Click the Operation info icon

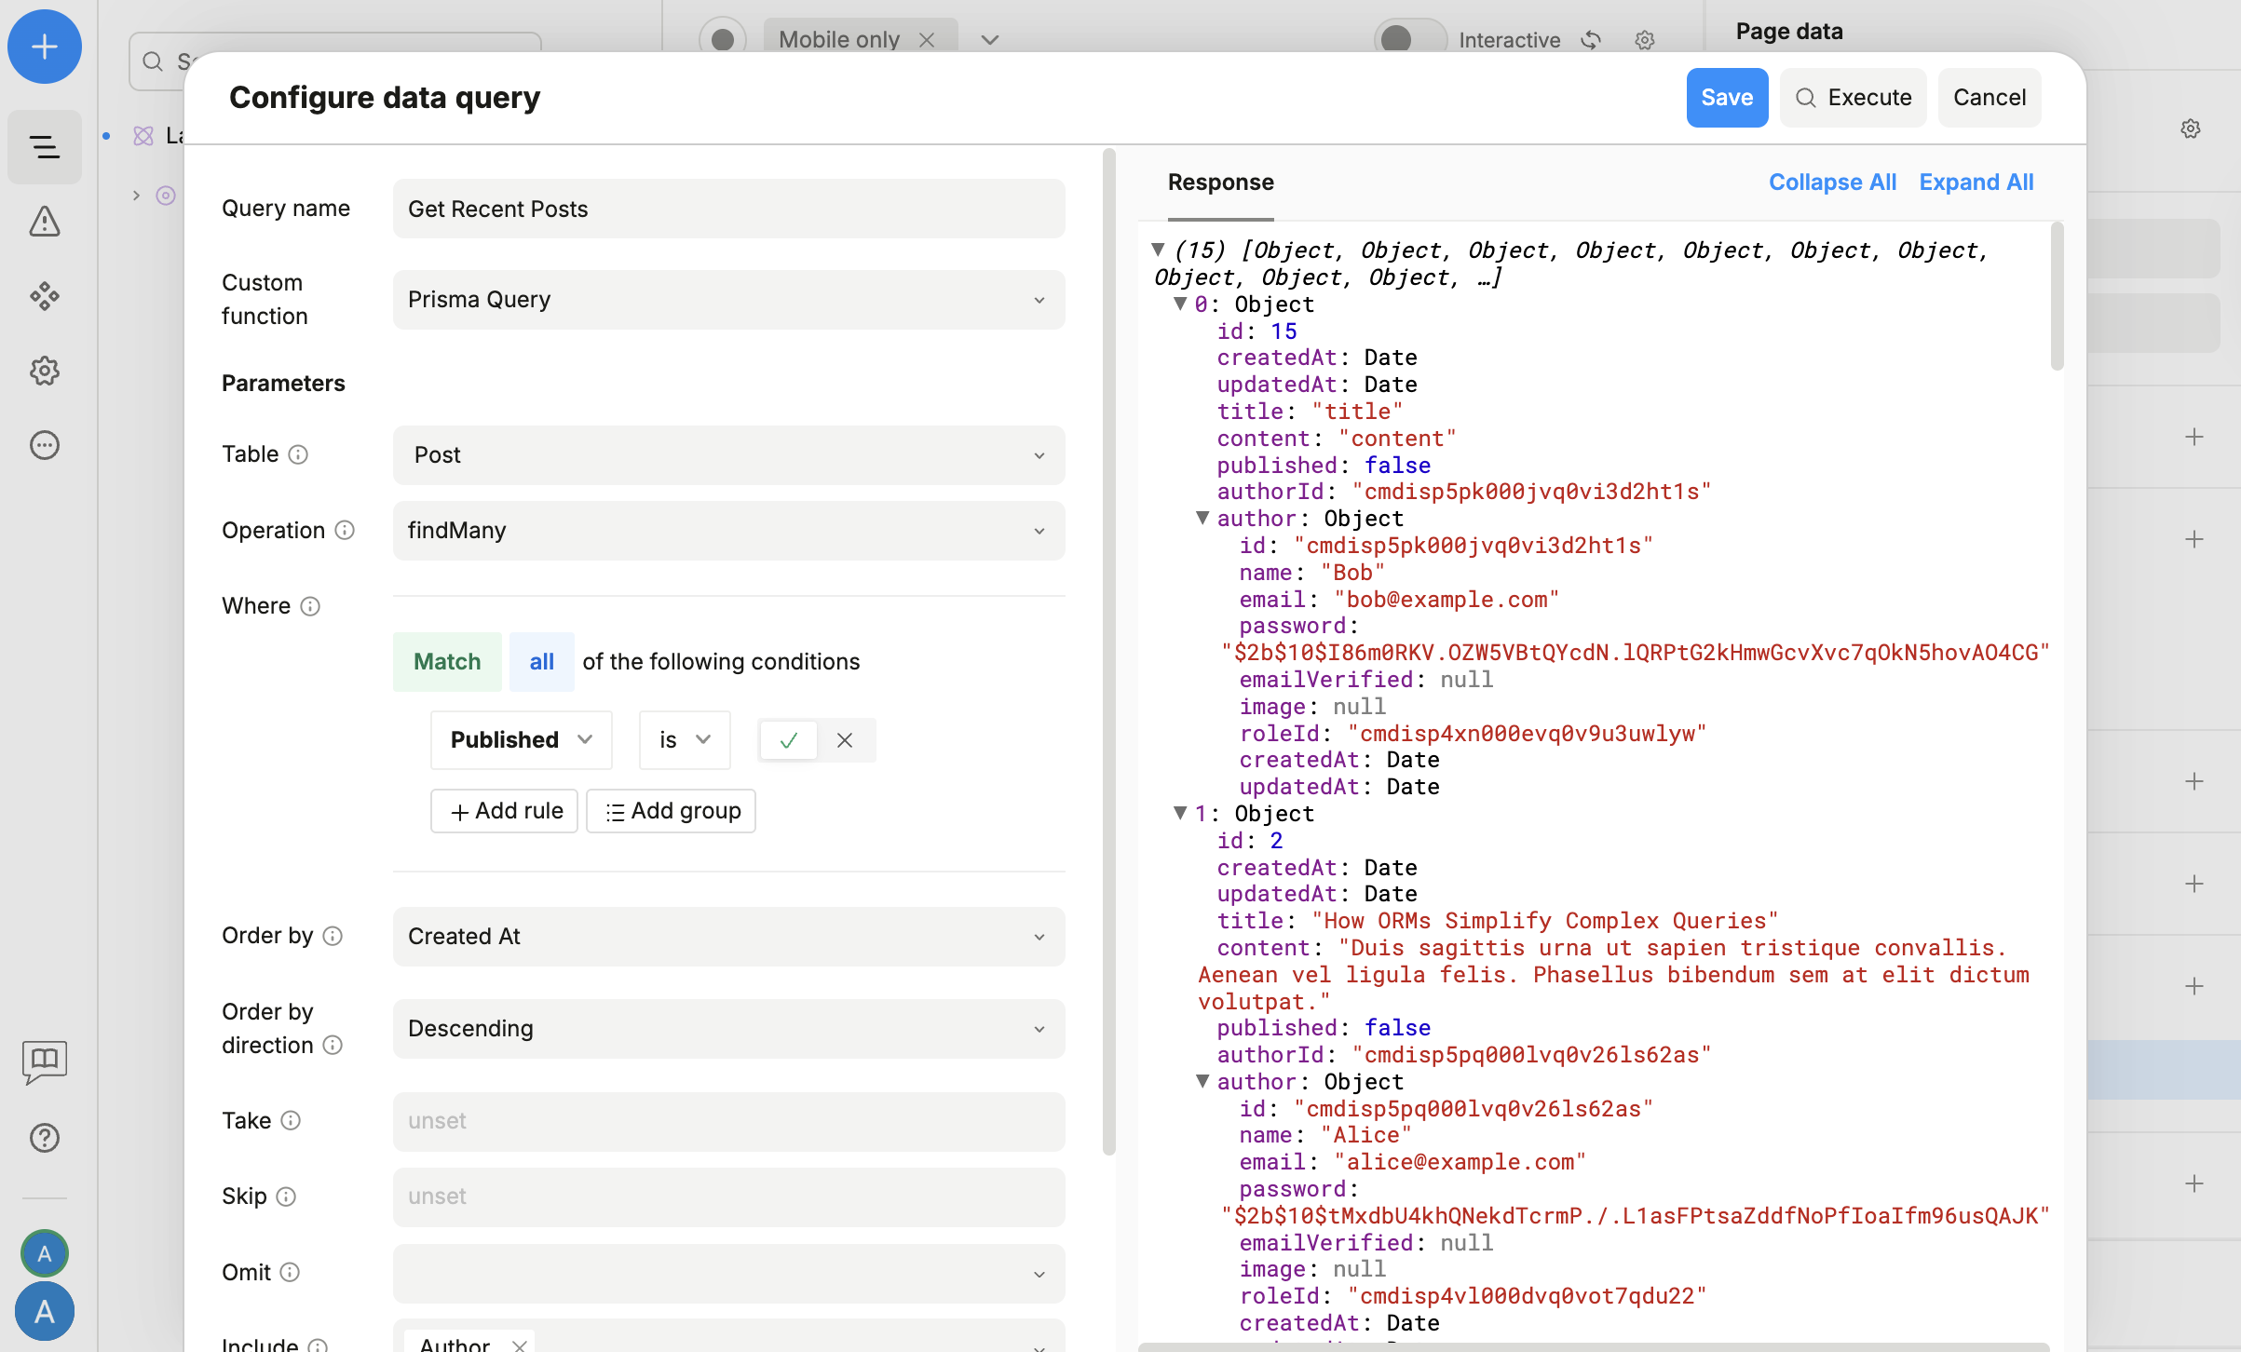(x=345, y=530)
